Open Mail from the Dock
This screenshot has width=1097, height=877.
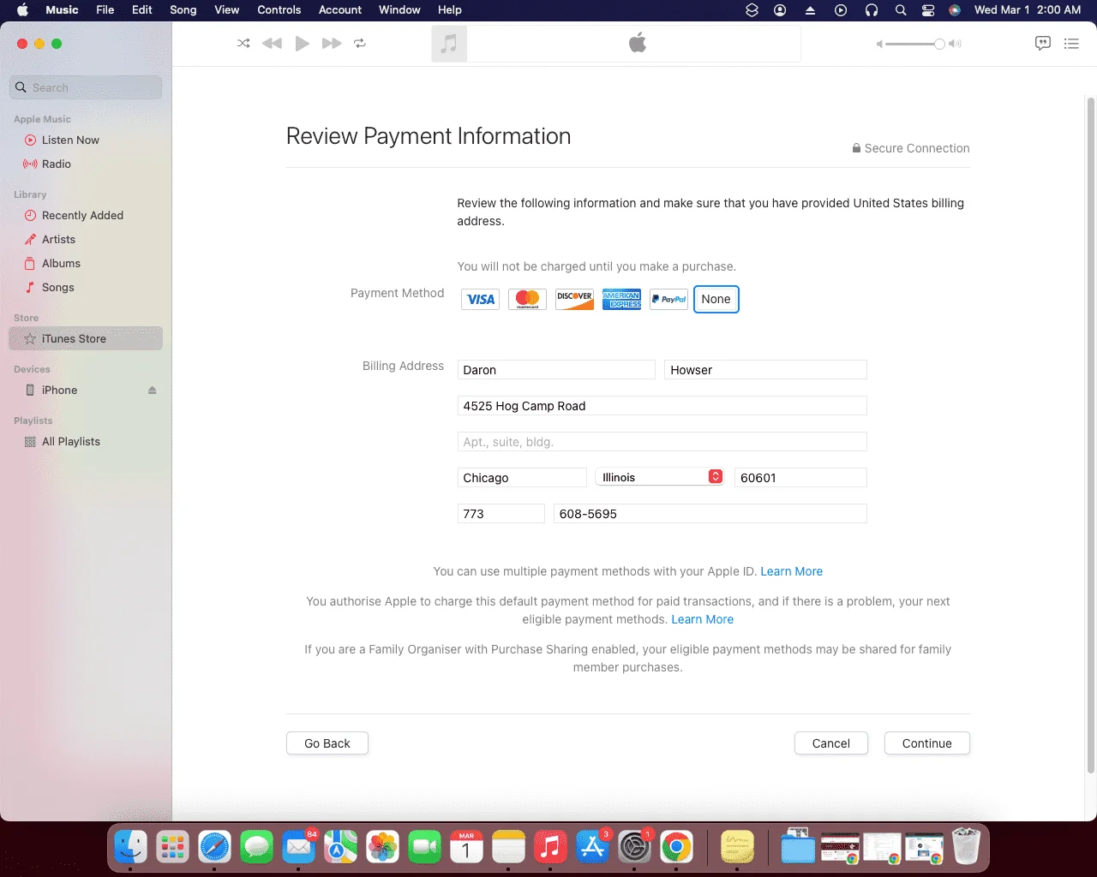tap(298, 848)
